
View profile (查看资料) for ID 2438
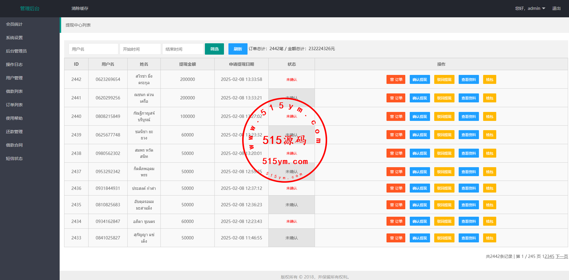[469, 153]
